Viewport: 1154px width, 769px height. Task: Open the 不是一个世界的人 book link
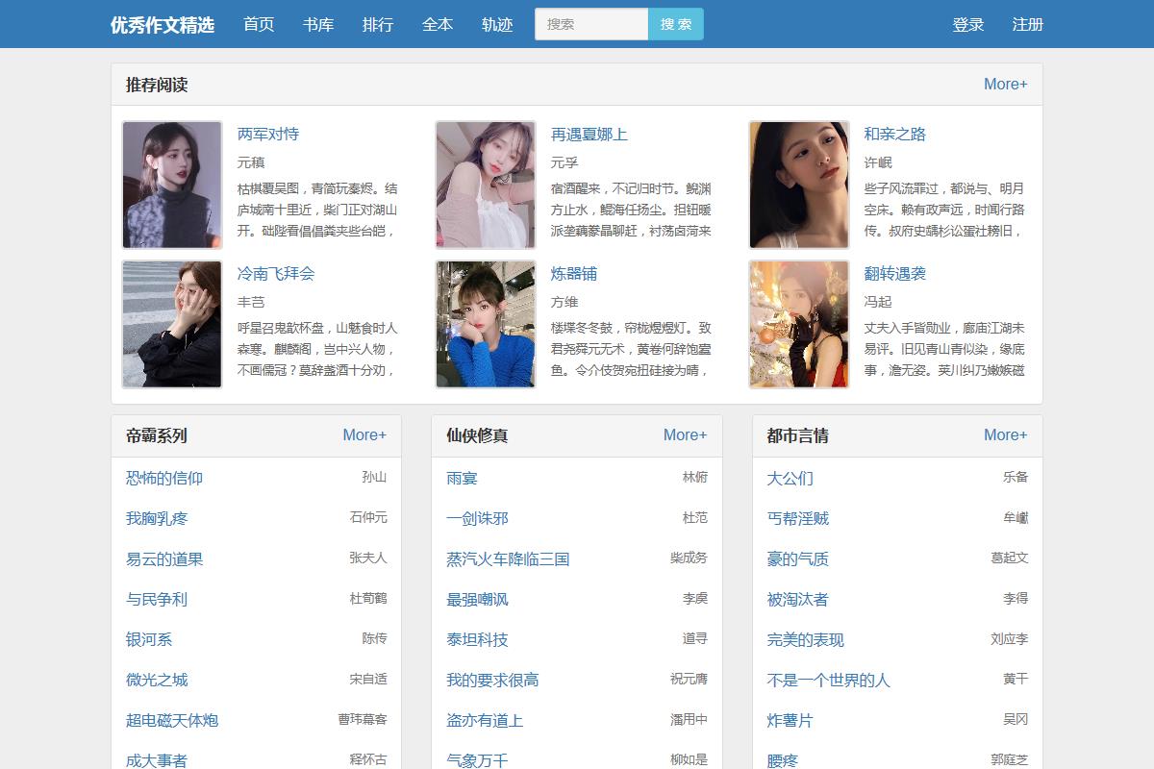(828, 680)
